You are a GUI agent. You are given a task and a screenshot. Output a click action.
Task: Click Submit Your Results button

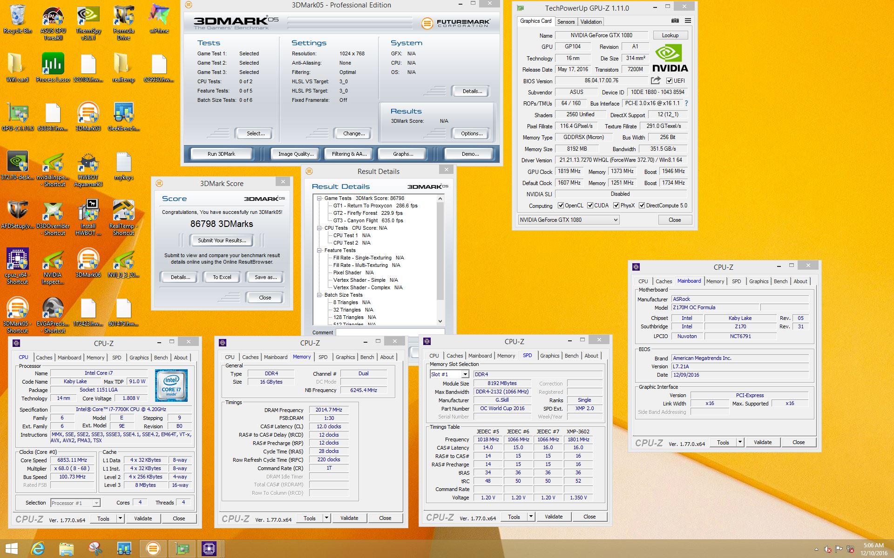pos(222,240)
